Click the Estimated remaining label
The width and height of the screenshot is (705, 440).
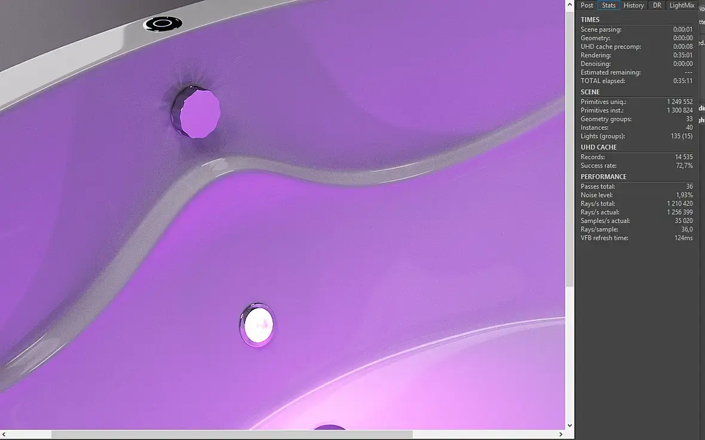coord(611,72)
